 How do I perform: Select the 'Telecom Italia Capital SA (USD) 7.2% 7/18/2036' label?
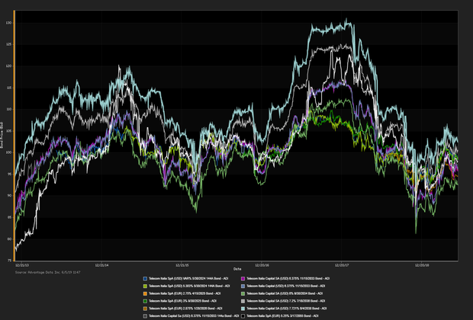[x=285, y=301]
